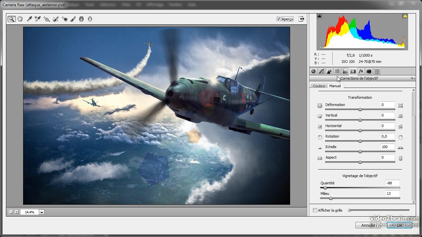Toggle the highlight clipping warning triangle
422x237 pixels.
pyautogui.click(x=405, y=16)
